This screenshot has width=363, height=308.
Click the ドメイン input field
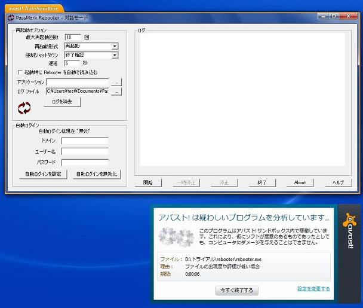[85, 141]
